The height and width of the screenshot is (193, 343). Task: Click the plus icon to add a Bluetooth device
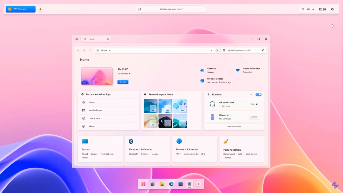click(251, 94)
